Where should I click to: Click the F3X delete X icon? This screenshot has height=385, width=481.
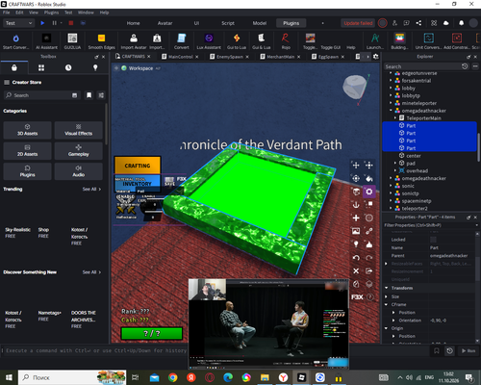[x=356, y=271]
